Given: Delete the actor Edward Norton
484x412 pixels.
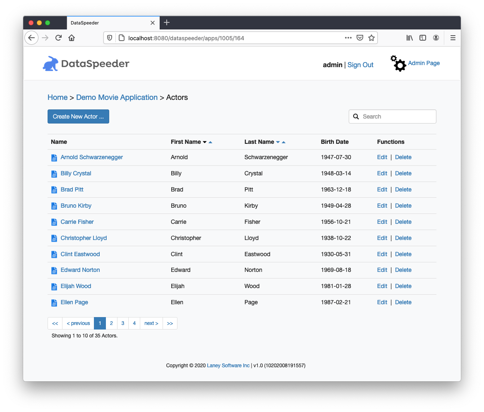Looking at the screenshot, I should [x=403, y=270].
